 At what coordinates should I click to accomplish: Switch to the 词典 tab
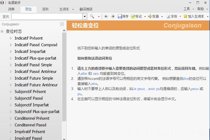click(x=11, y=9)
